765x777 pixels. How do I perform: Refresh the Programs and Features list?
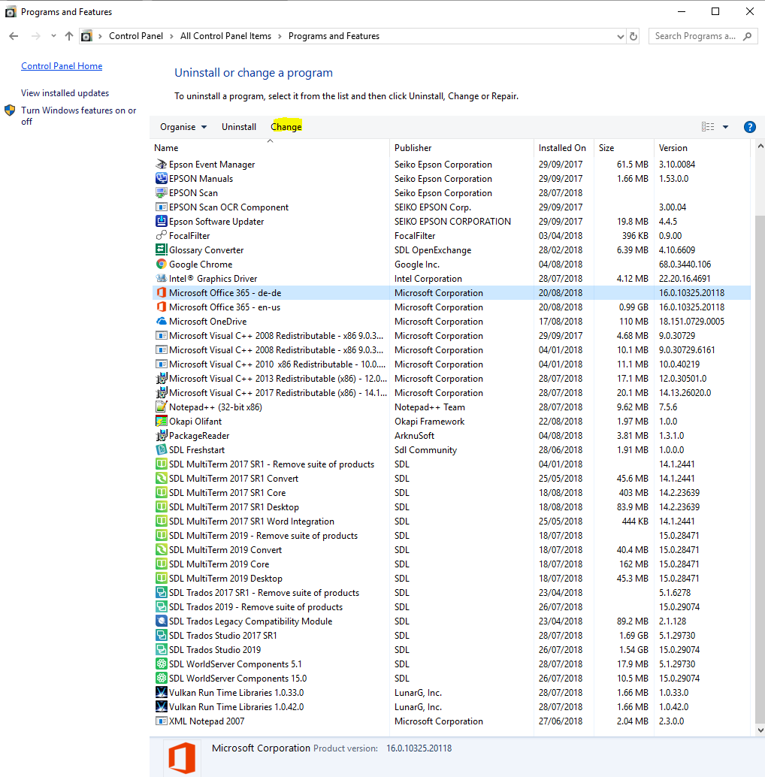tap(633, 36)
